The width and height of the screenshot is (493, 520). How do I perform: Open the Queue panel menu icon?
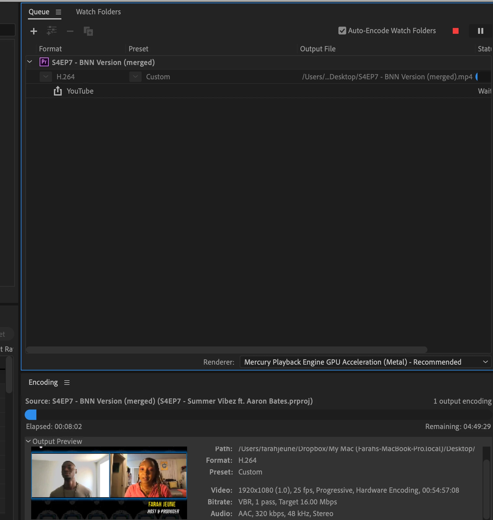58,12
